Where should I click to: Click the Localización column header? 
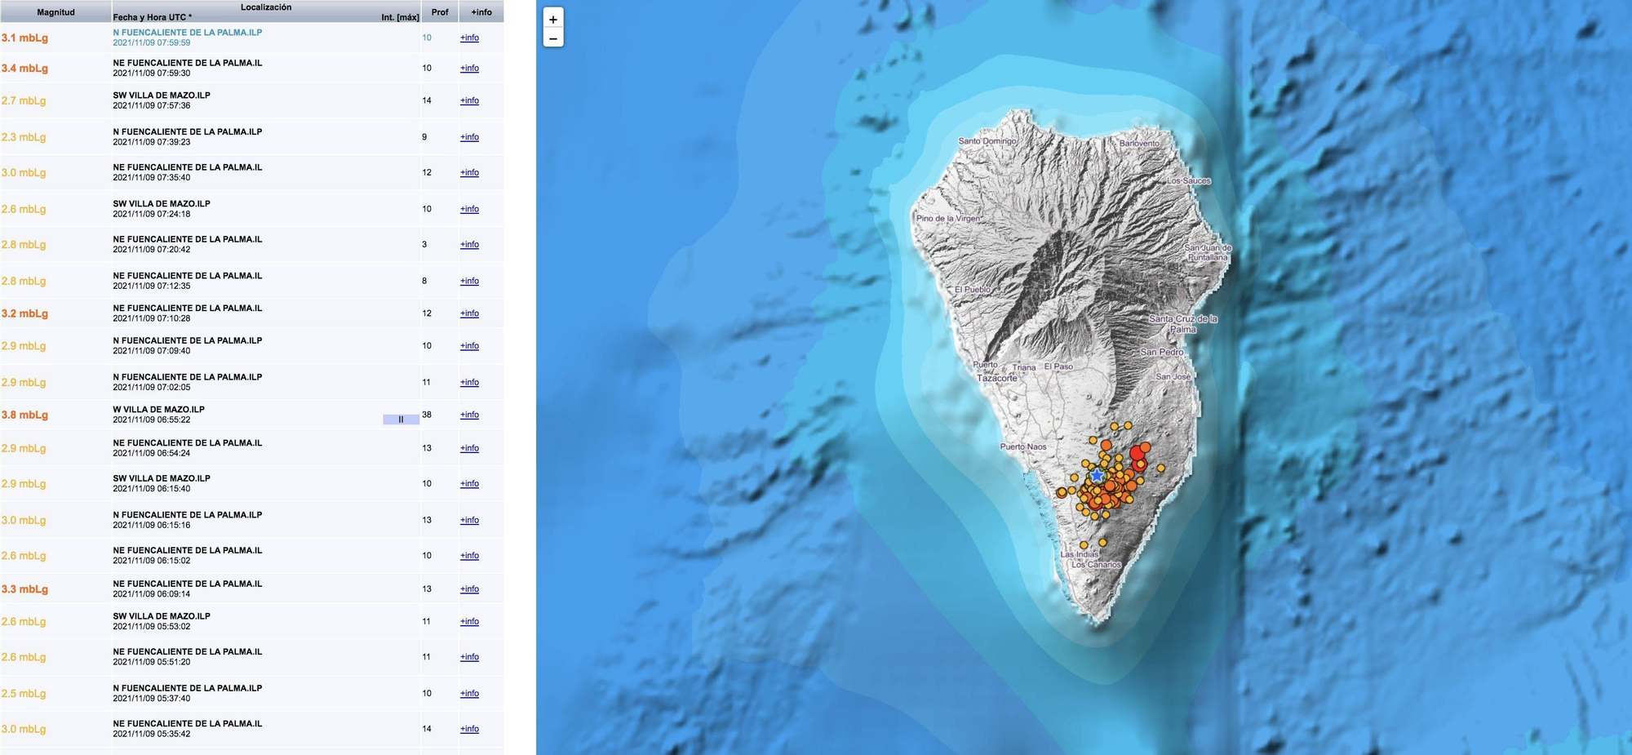[x=266, y=7]
